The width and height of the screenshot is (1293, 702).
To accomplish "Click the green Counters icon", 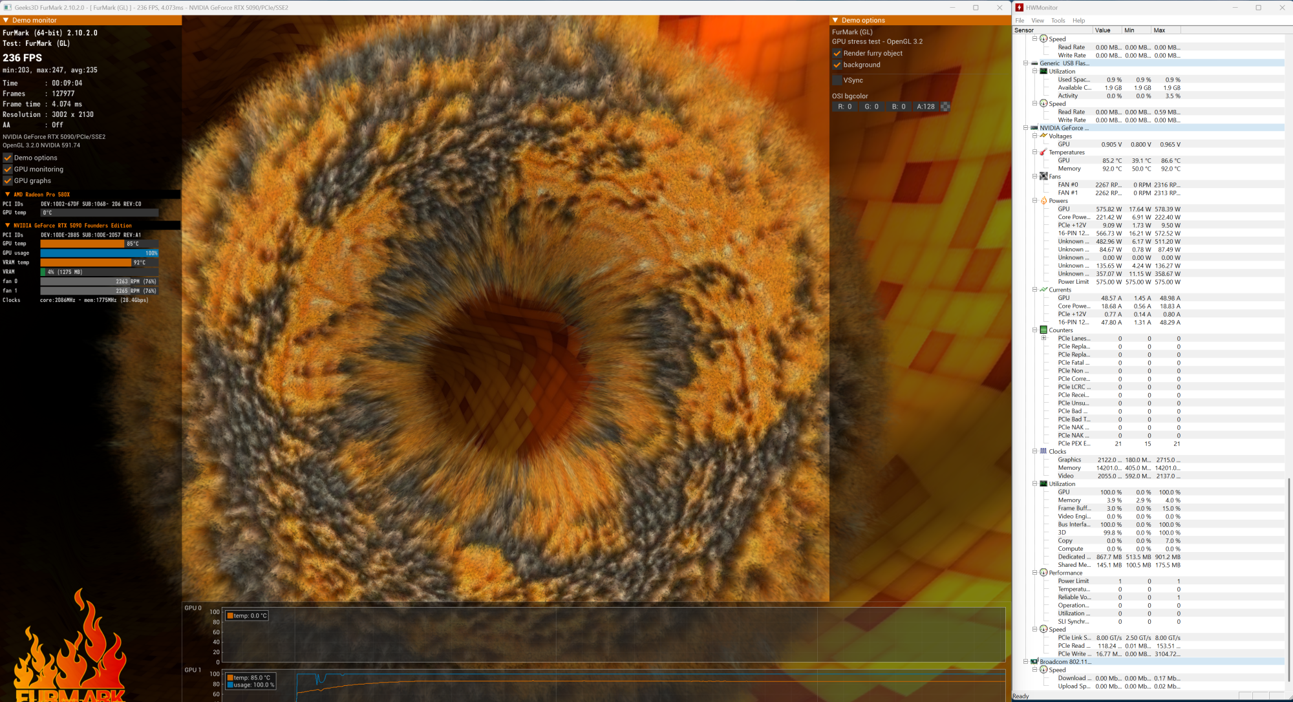I will point(1043,330).
